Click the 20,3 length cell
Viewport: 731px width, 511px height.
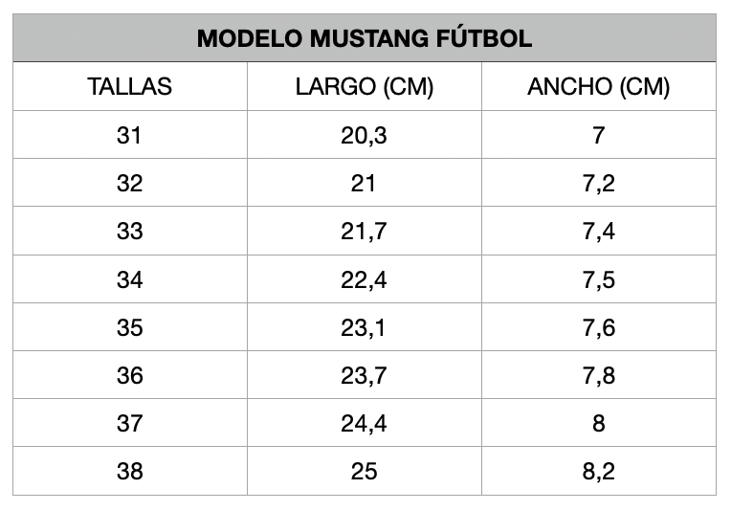coord(364,135)
